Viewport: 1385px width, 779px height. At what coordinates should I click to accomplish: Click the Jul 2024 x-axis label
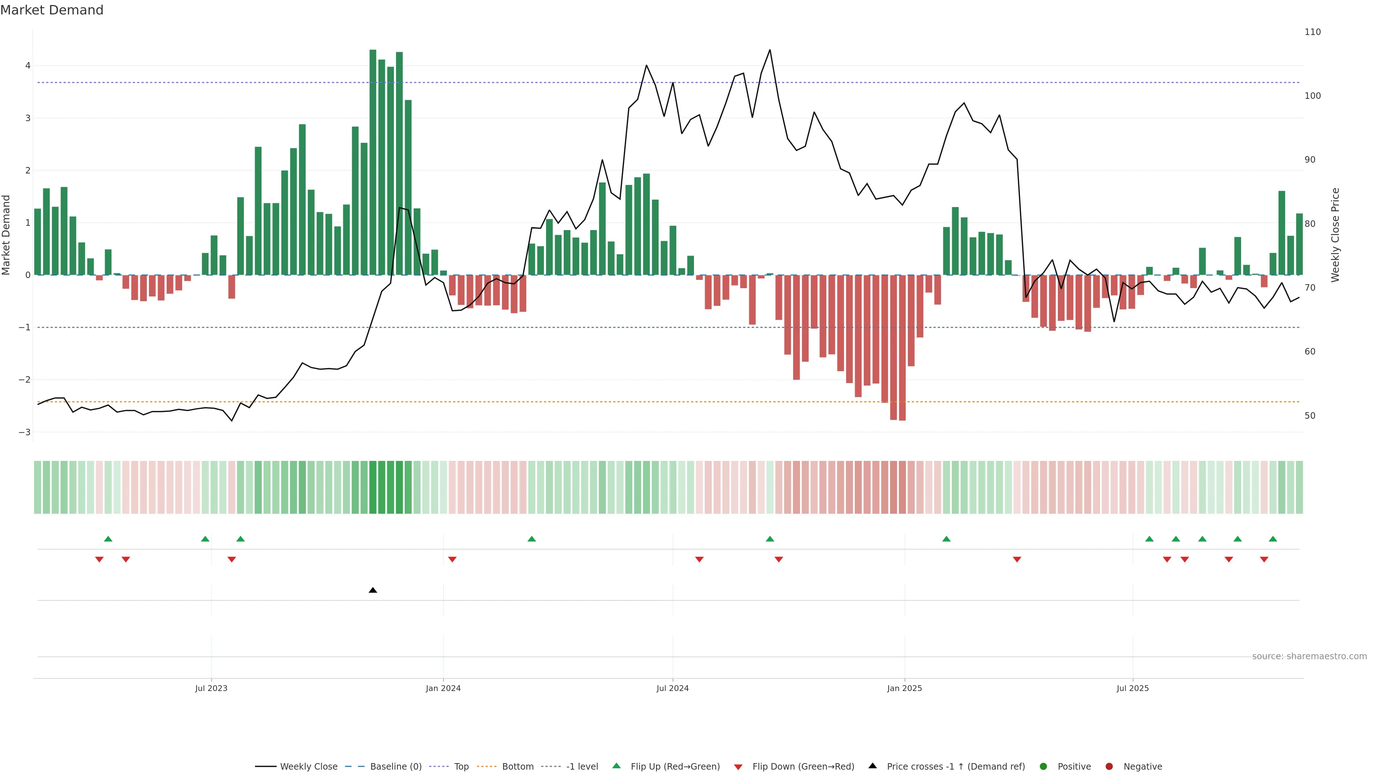click(x=672, y=688)
